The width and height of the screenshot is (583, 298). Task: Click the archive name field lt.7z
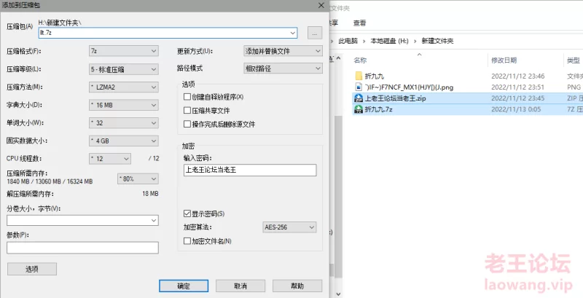pyautogui.click(x=168, y=33)
